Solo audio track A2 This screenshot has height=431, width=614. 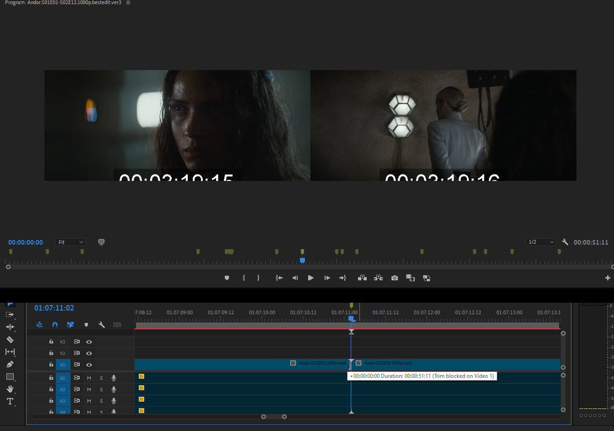point(101,389)
